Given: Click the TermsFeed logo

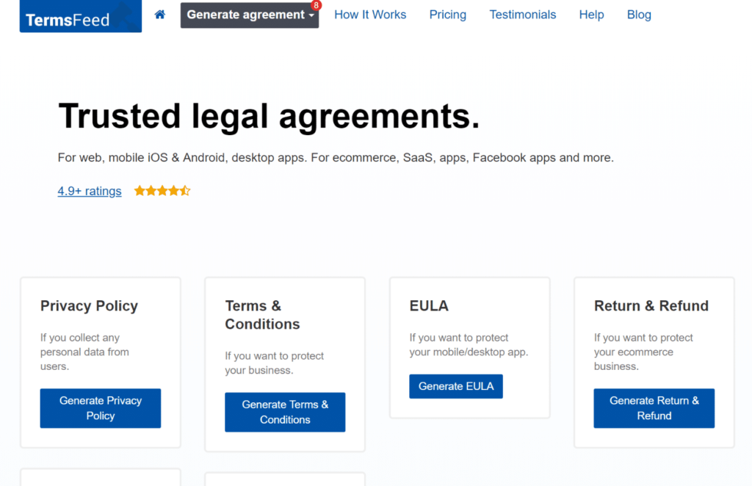Looking at the screenshot, I should (80, 16).
